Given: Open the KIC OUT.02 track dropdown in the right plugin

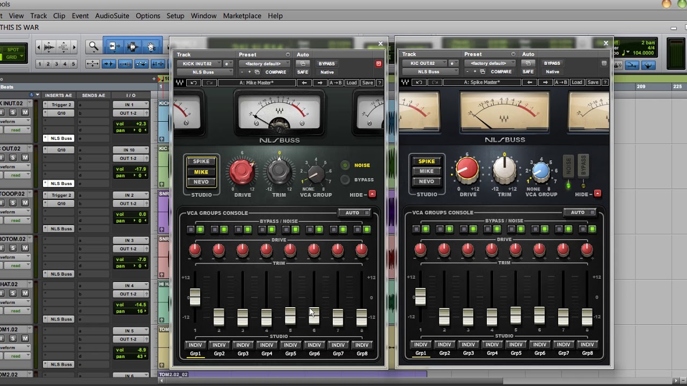Looking at the screenshot, I should tap(425, 64).
